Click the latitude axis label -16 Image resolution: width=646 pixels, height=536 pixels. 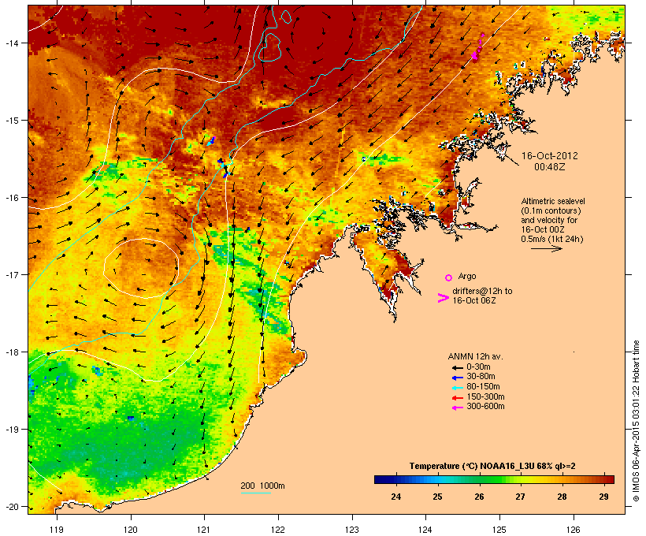pos(11,198)
